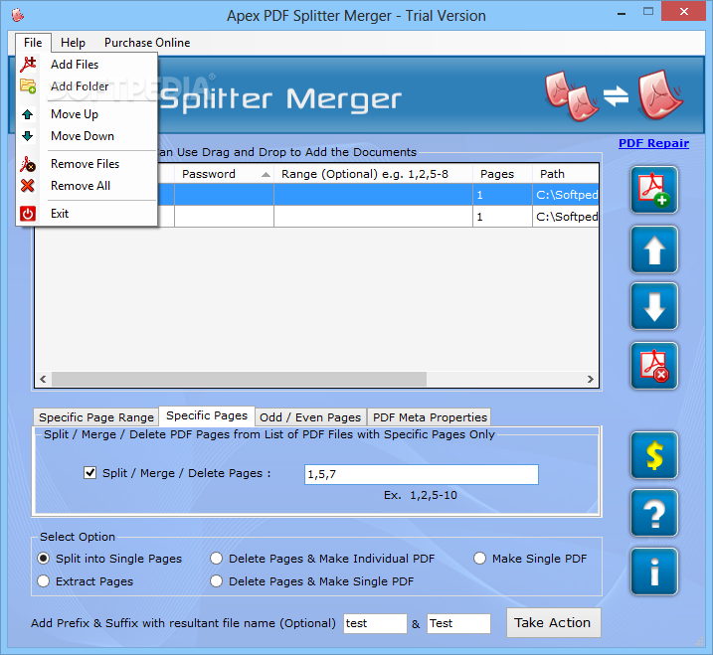Viewport: 713px width, 655px height.
Task: Click the red power Exit icon
Action: point(28,213)
